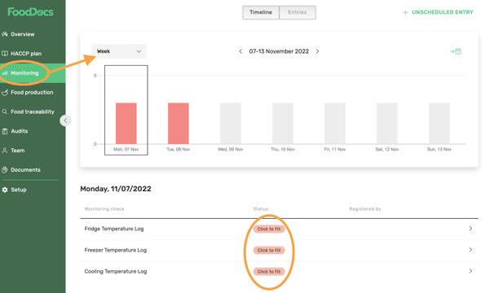Click the Registered by column header

coord(365,209)
